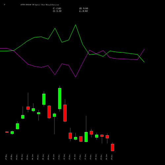Click the 11 Jun date axis label
Viewport: 165px width, 165px height.
[59, 157]
